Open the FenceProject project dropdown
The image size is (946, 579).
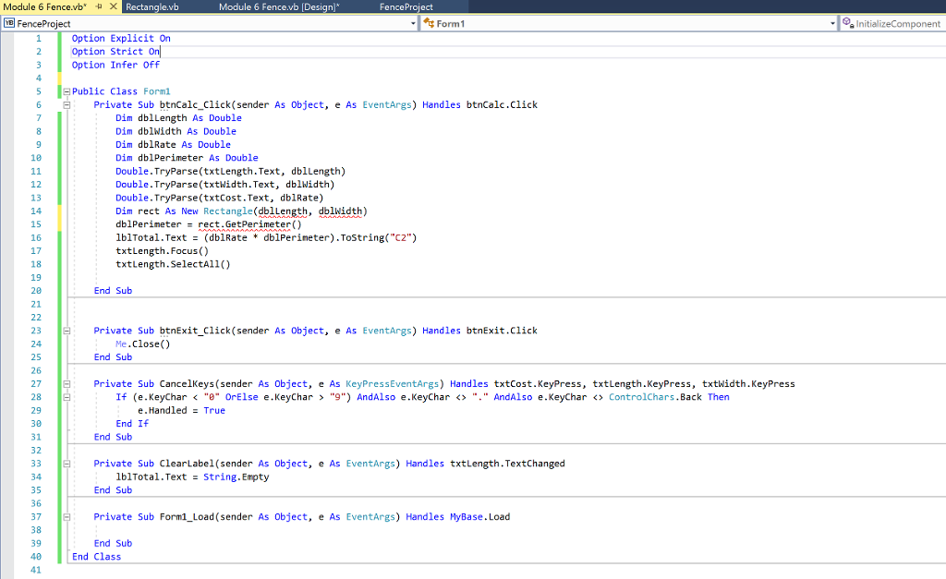(413, 23)
